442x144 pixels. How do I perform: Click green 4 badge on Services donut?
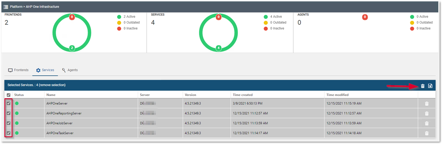tap(218, 48)
